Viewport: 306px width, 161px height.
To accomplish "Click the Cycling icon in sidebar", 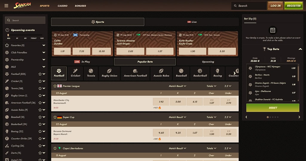I will 7,146.
